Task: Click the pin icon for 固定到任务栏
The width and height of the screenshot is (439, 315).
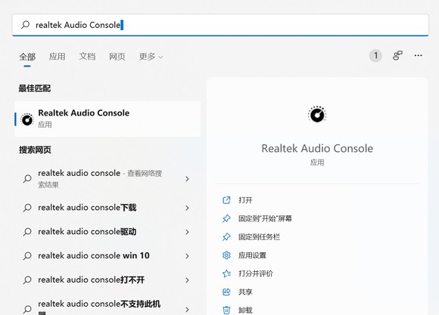Action: (x=226, y=237)
